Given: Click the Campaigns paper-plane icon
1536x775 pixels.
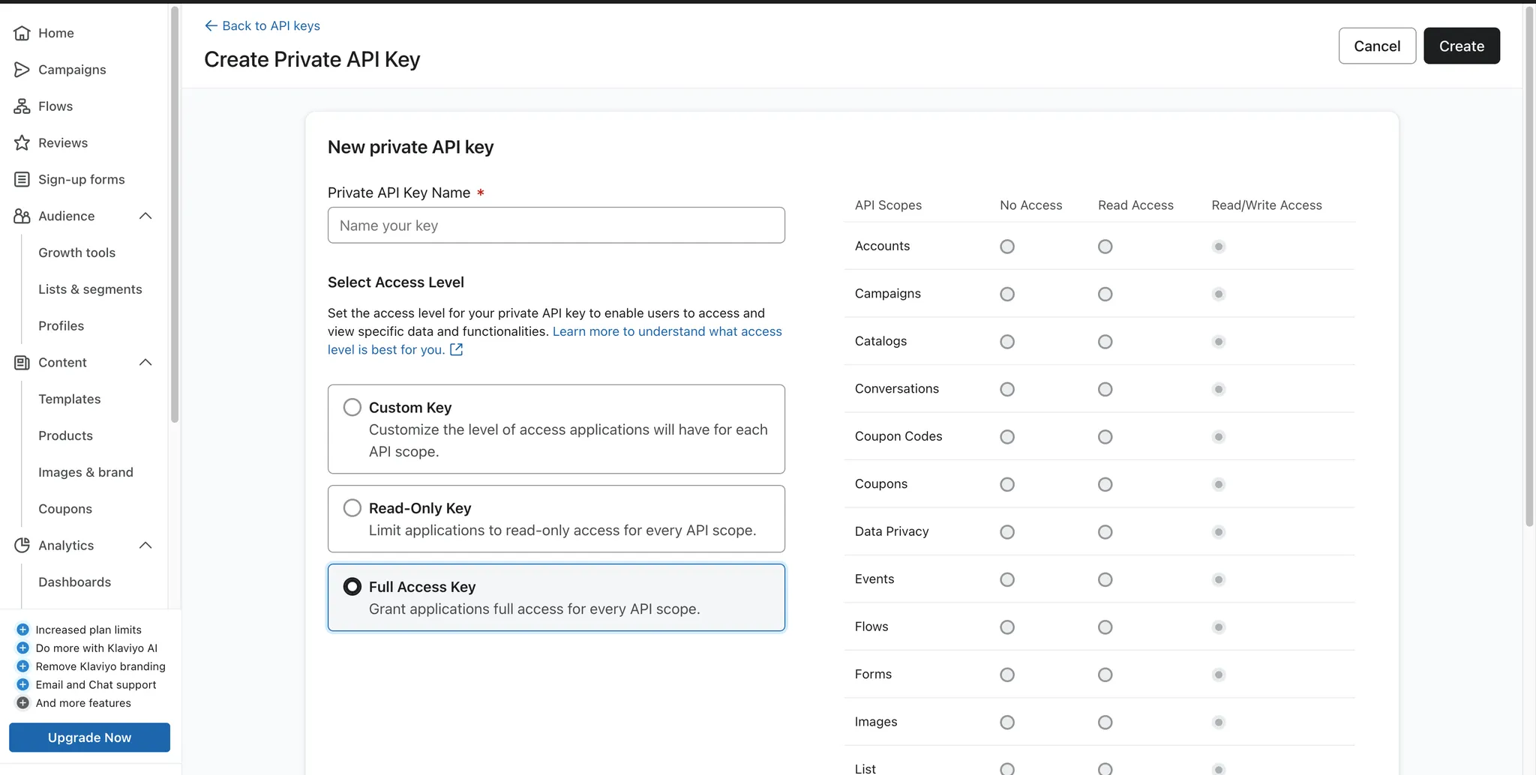Looking at the screenshot, I should [x=22, y=70].
